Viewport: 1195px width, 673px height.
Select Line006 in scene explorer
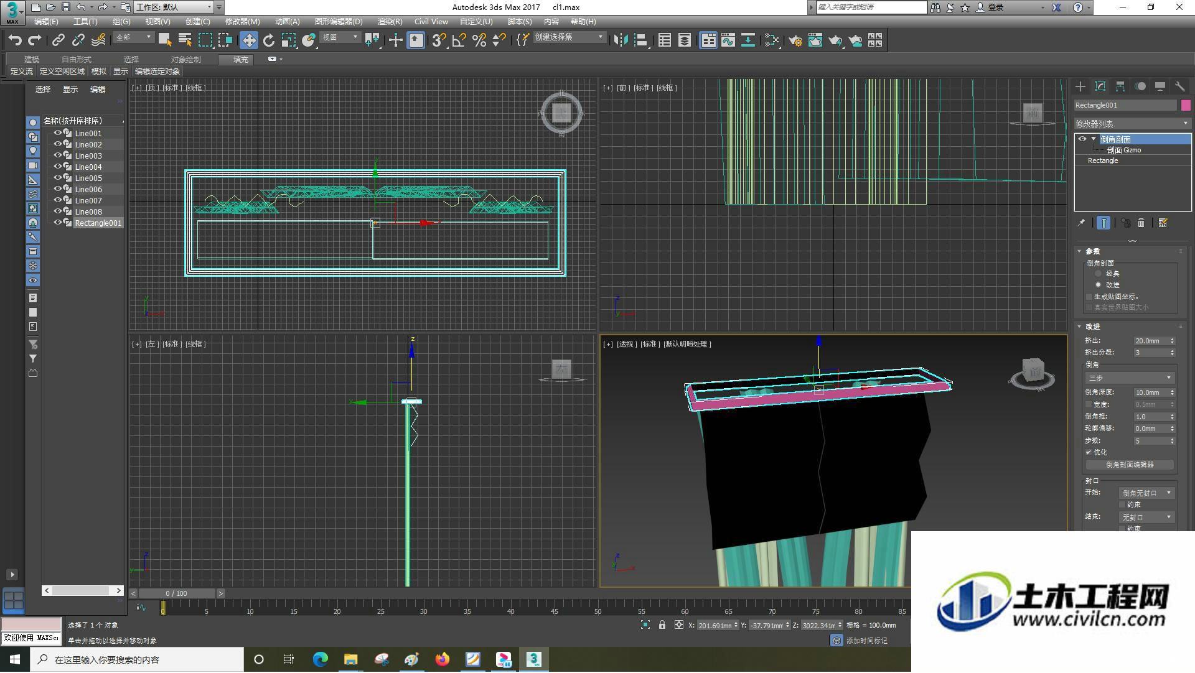pos(88,189)
